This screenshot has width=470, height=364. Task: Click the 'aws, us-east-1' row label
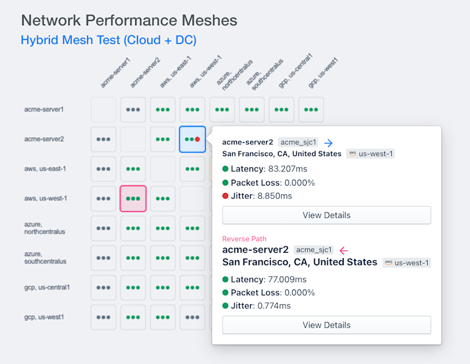pyautogui.click(x=45, y=168)
